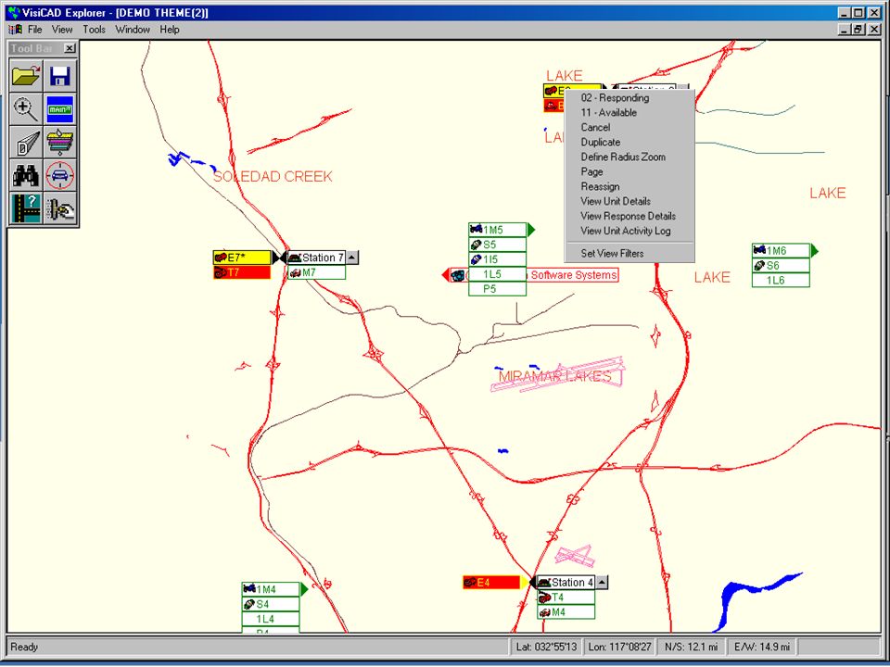Choose Set View Filters
This screenshot has height=667, width=890.
629,254
